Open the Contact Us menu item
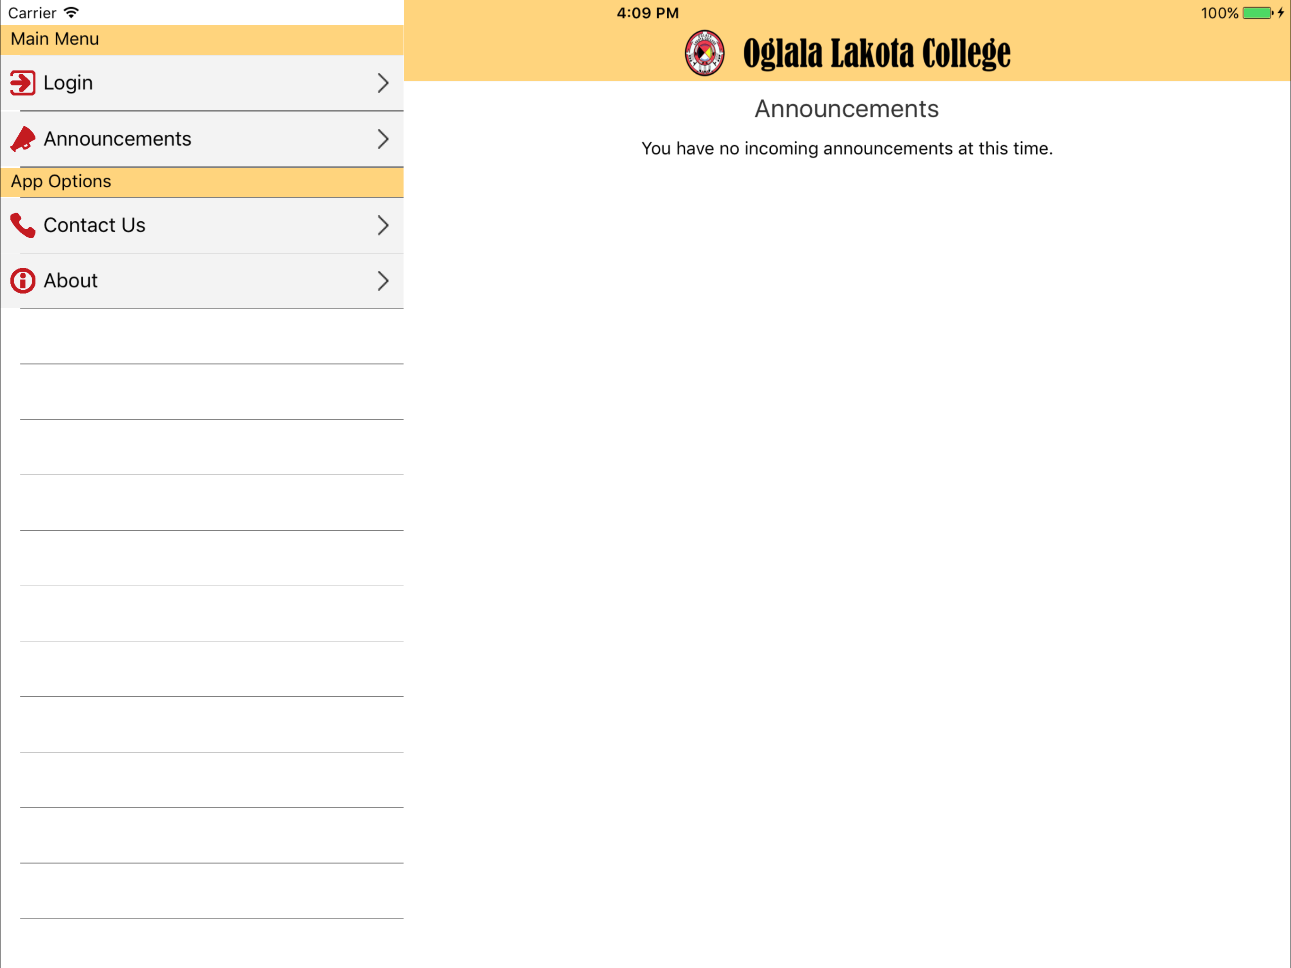 (x=202, y=225)
